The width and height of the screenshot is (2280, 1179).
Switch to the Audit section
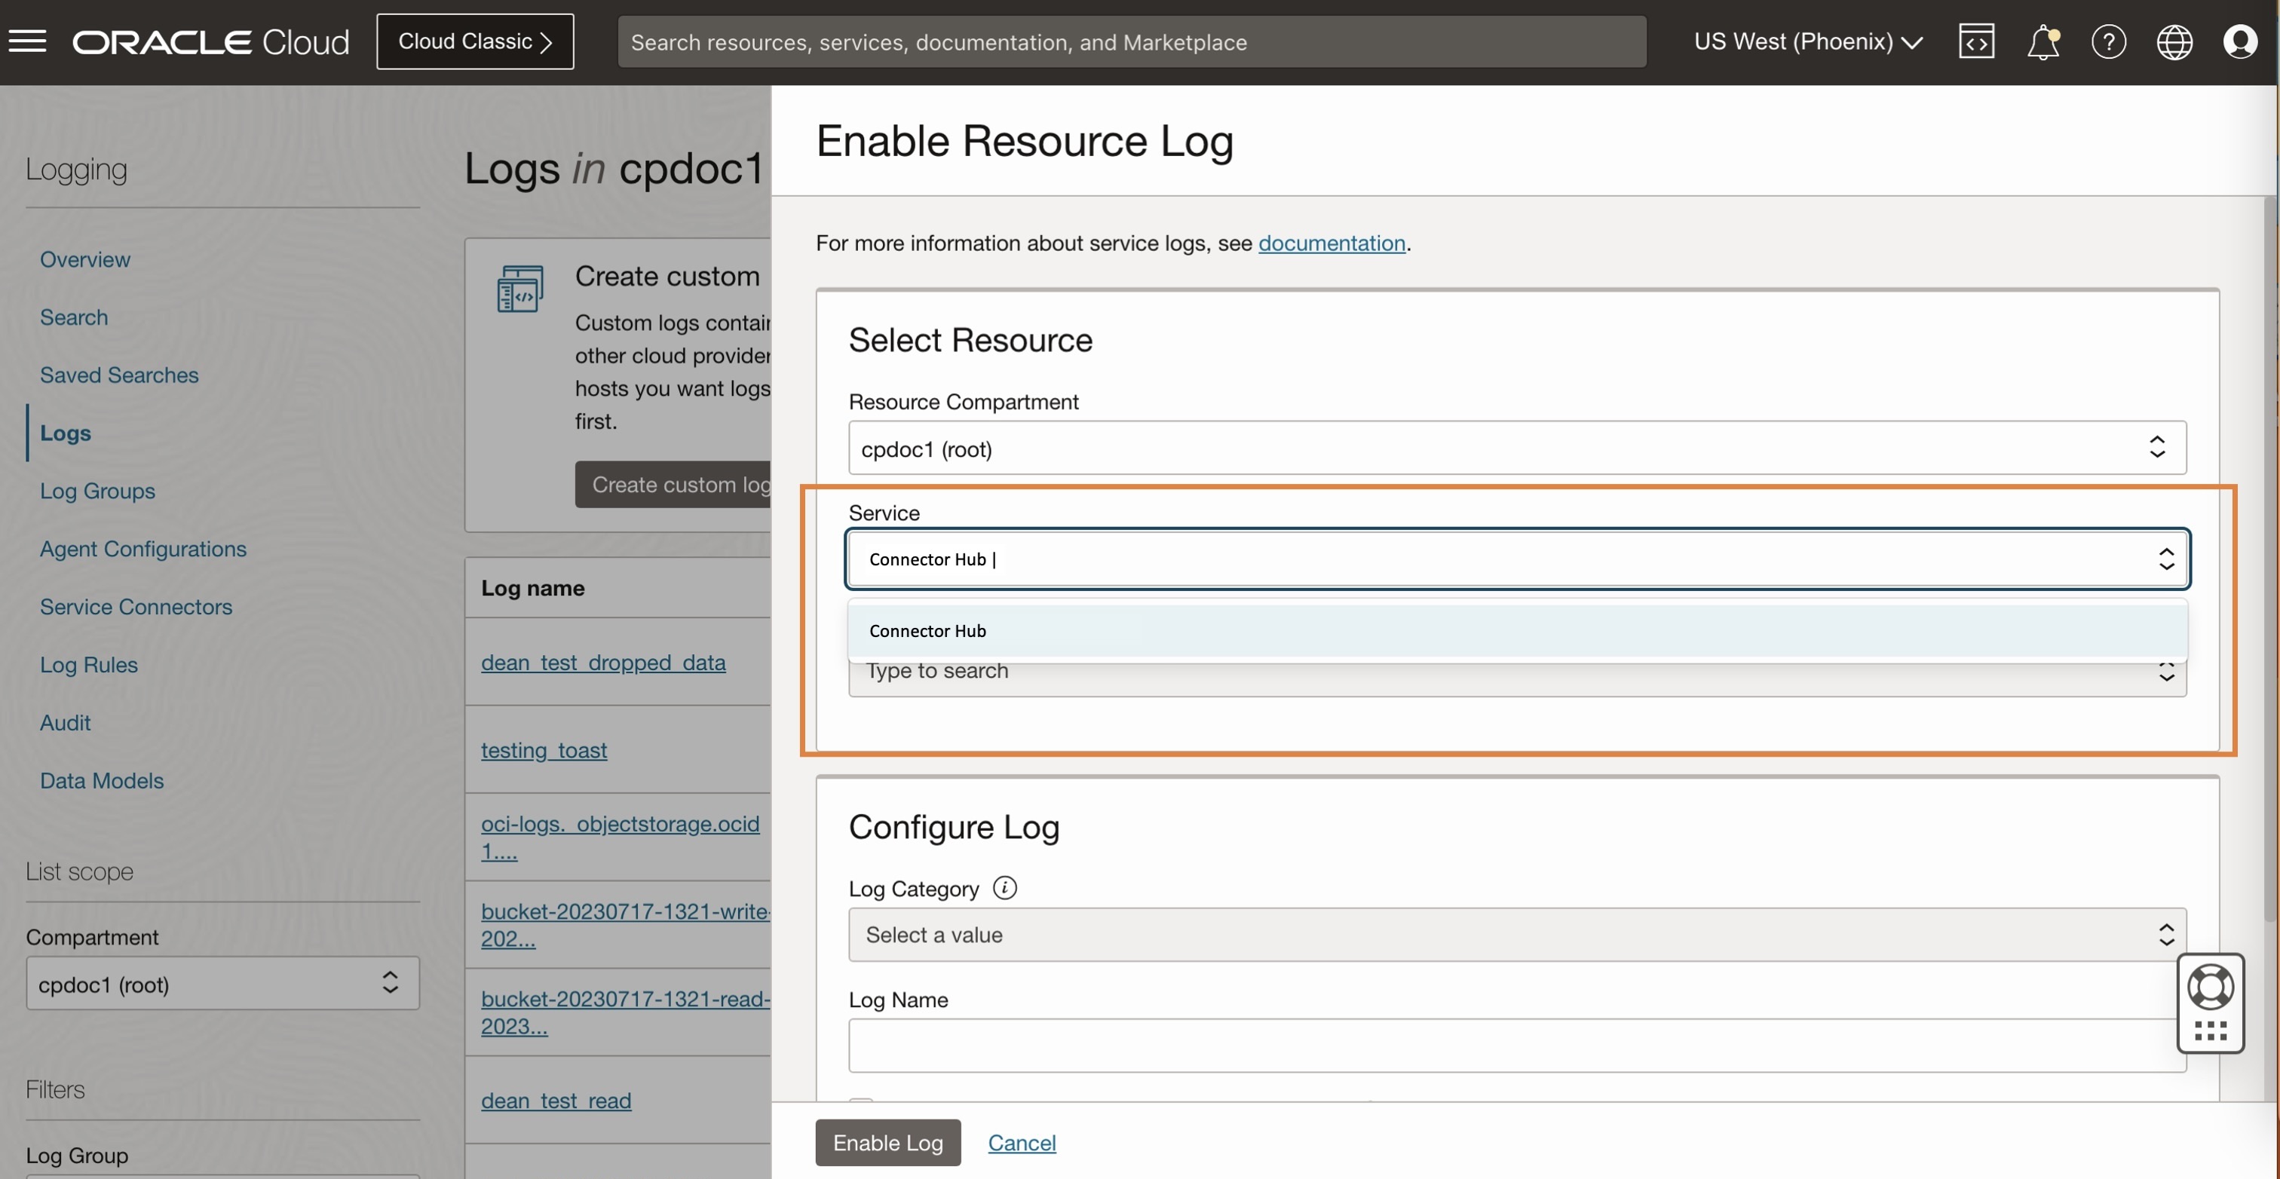[65, 722]
